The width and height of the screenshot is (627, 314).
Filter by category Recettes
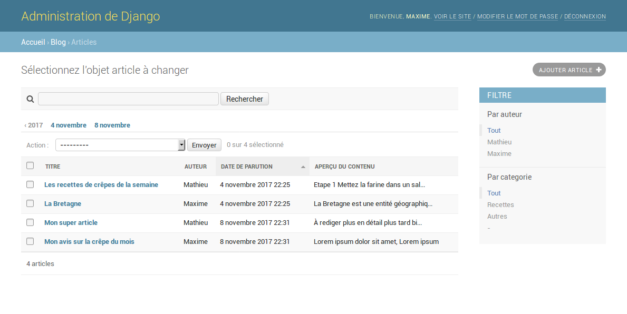point(500,204)
